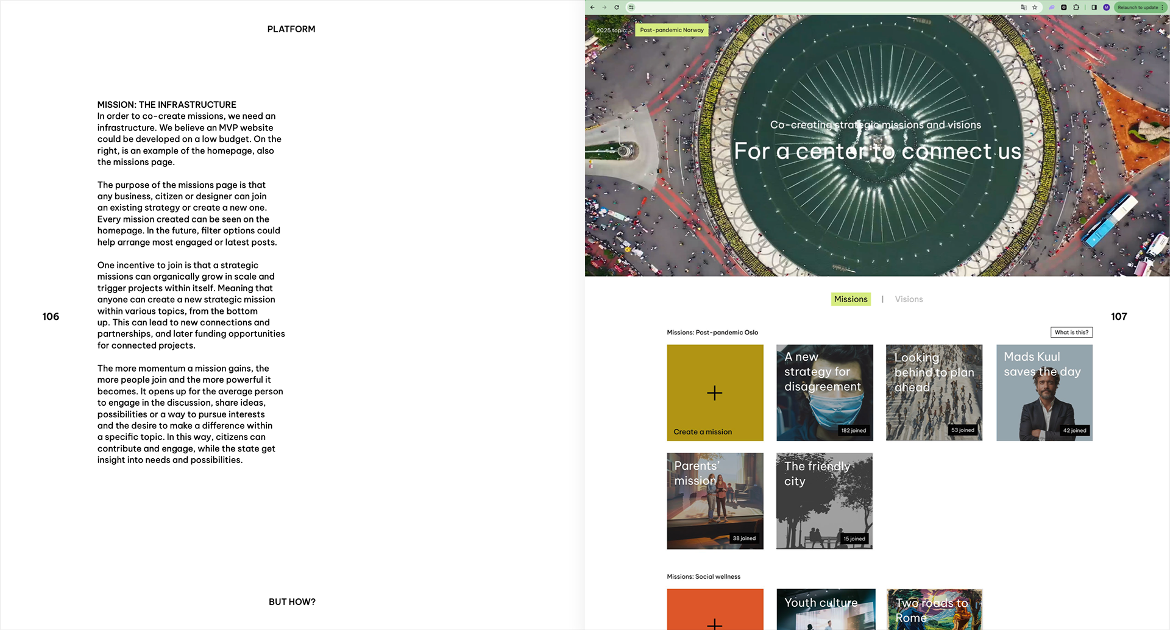Go back using the browser back arrow
This screenshot has width=1170, height=630.
[x=592, y=7]
